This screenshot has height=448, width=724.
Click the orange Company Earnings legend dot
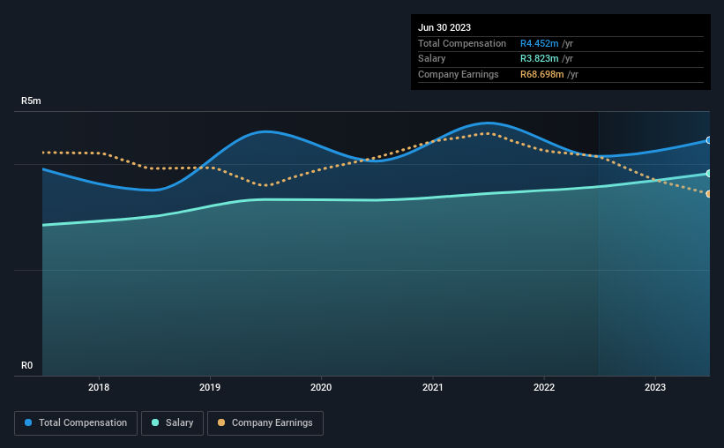(x=221, y=422)
